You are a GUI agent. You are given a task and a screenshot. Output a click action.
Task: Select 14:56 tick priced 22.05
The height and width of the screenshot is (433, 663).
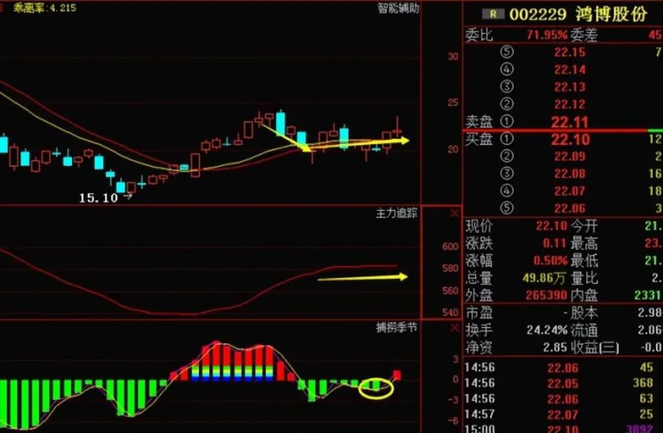point(563,383)
